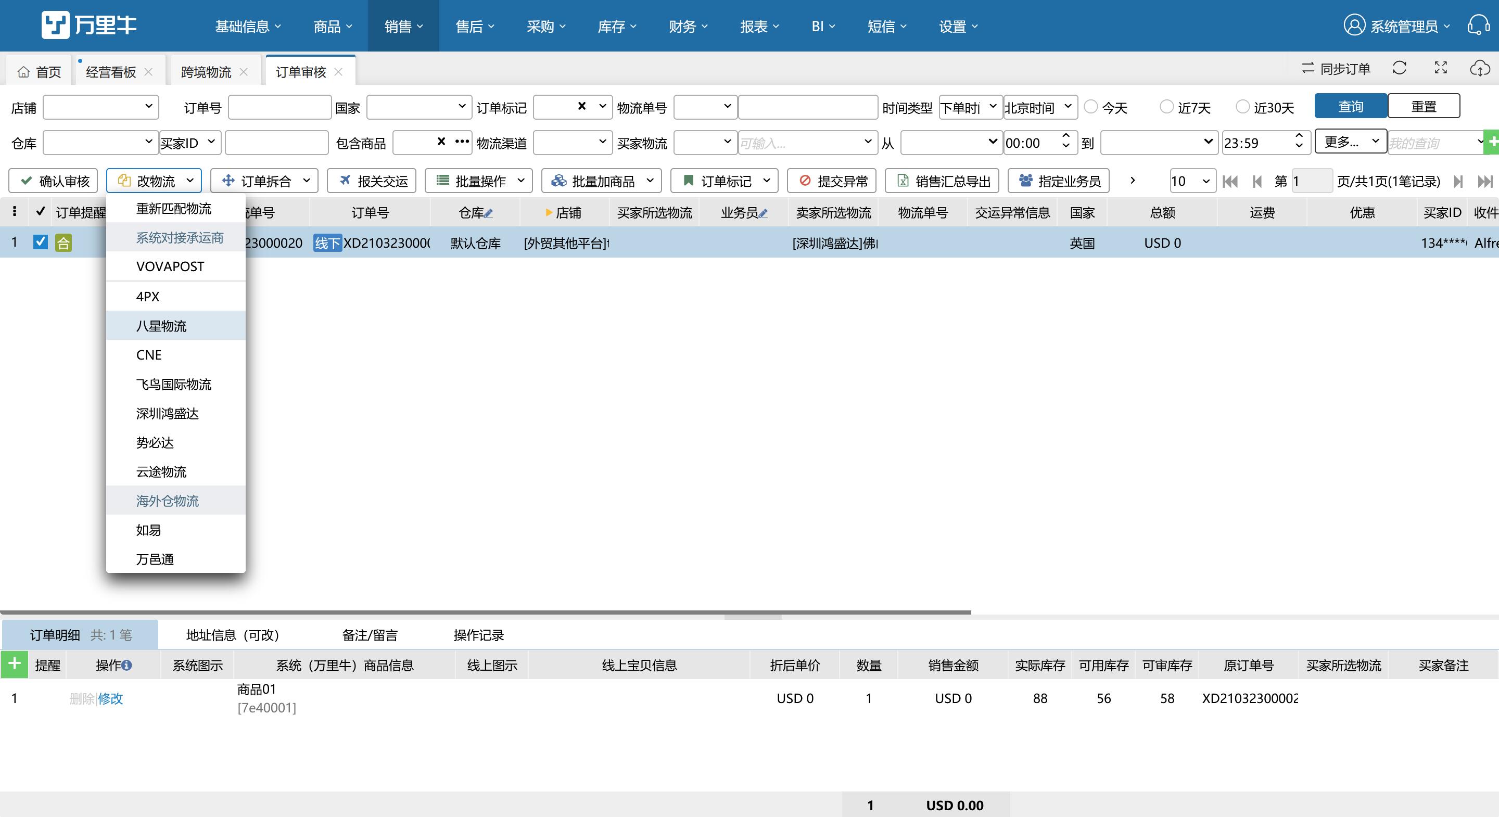Click the 指定业务员 button
This screenshot has height=817, width=1499.
[1059, 181]
